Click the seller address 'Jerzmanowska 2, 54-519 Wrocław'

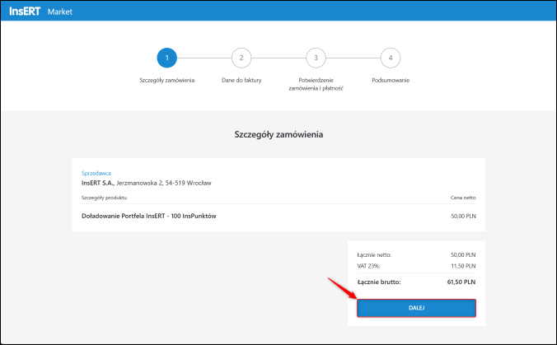[164, 183]
